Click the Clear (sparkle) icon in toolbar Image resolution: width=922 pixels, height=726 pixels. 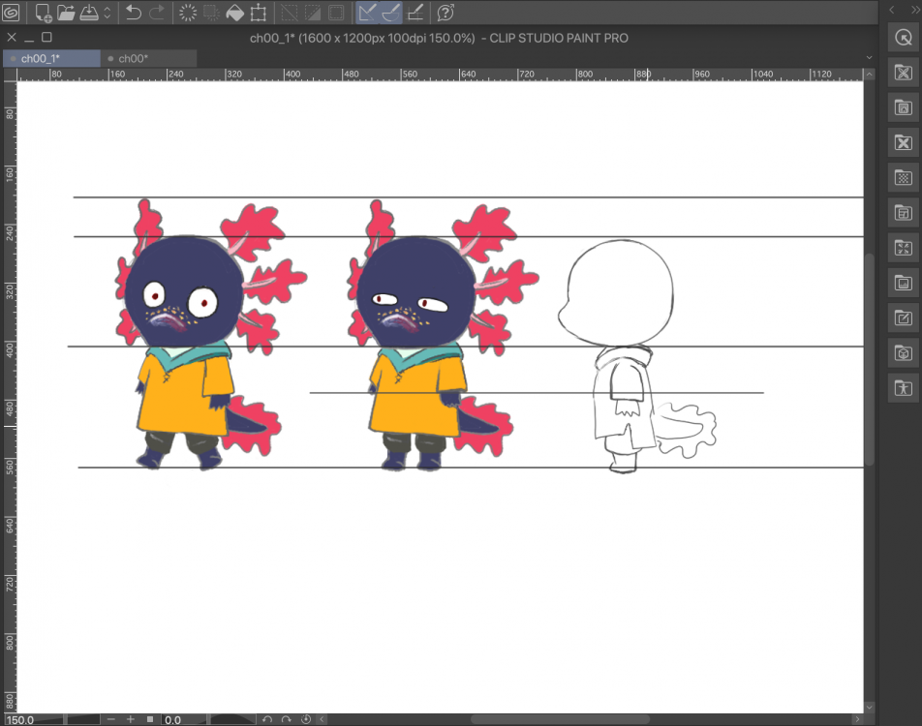click(188, 13)
